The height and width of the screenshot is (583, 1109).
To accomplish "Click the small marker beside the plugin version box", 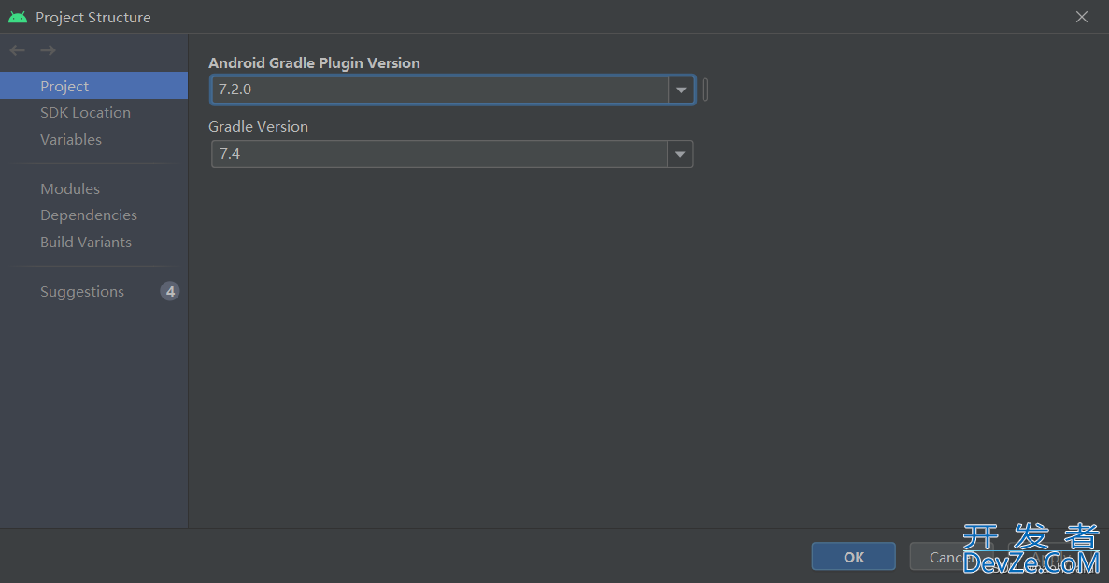I will click(x=705, y=90).
